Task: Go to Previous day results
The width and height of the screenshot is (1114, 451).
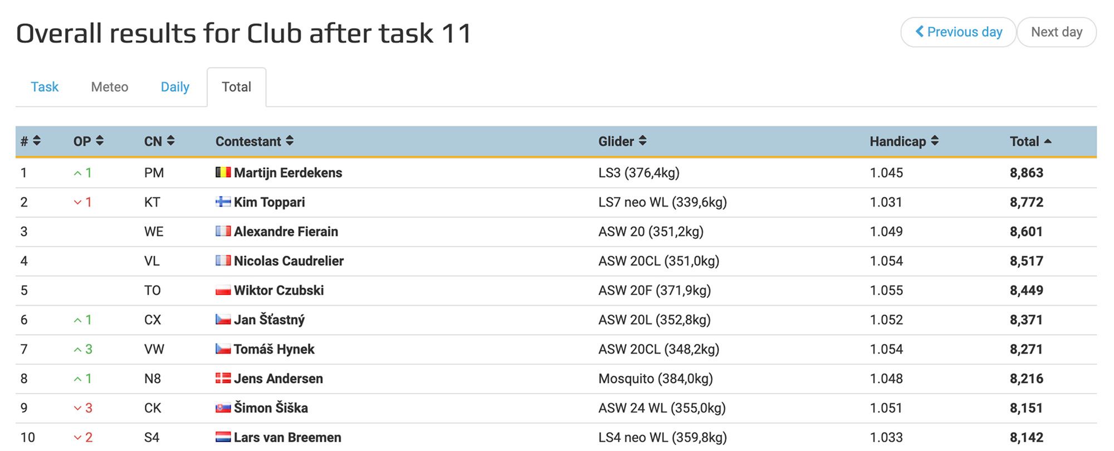Action: [x=959, y=32]
